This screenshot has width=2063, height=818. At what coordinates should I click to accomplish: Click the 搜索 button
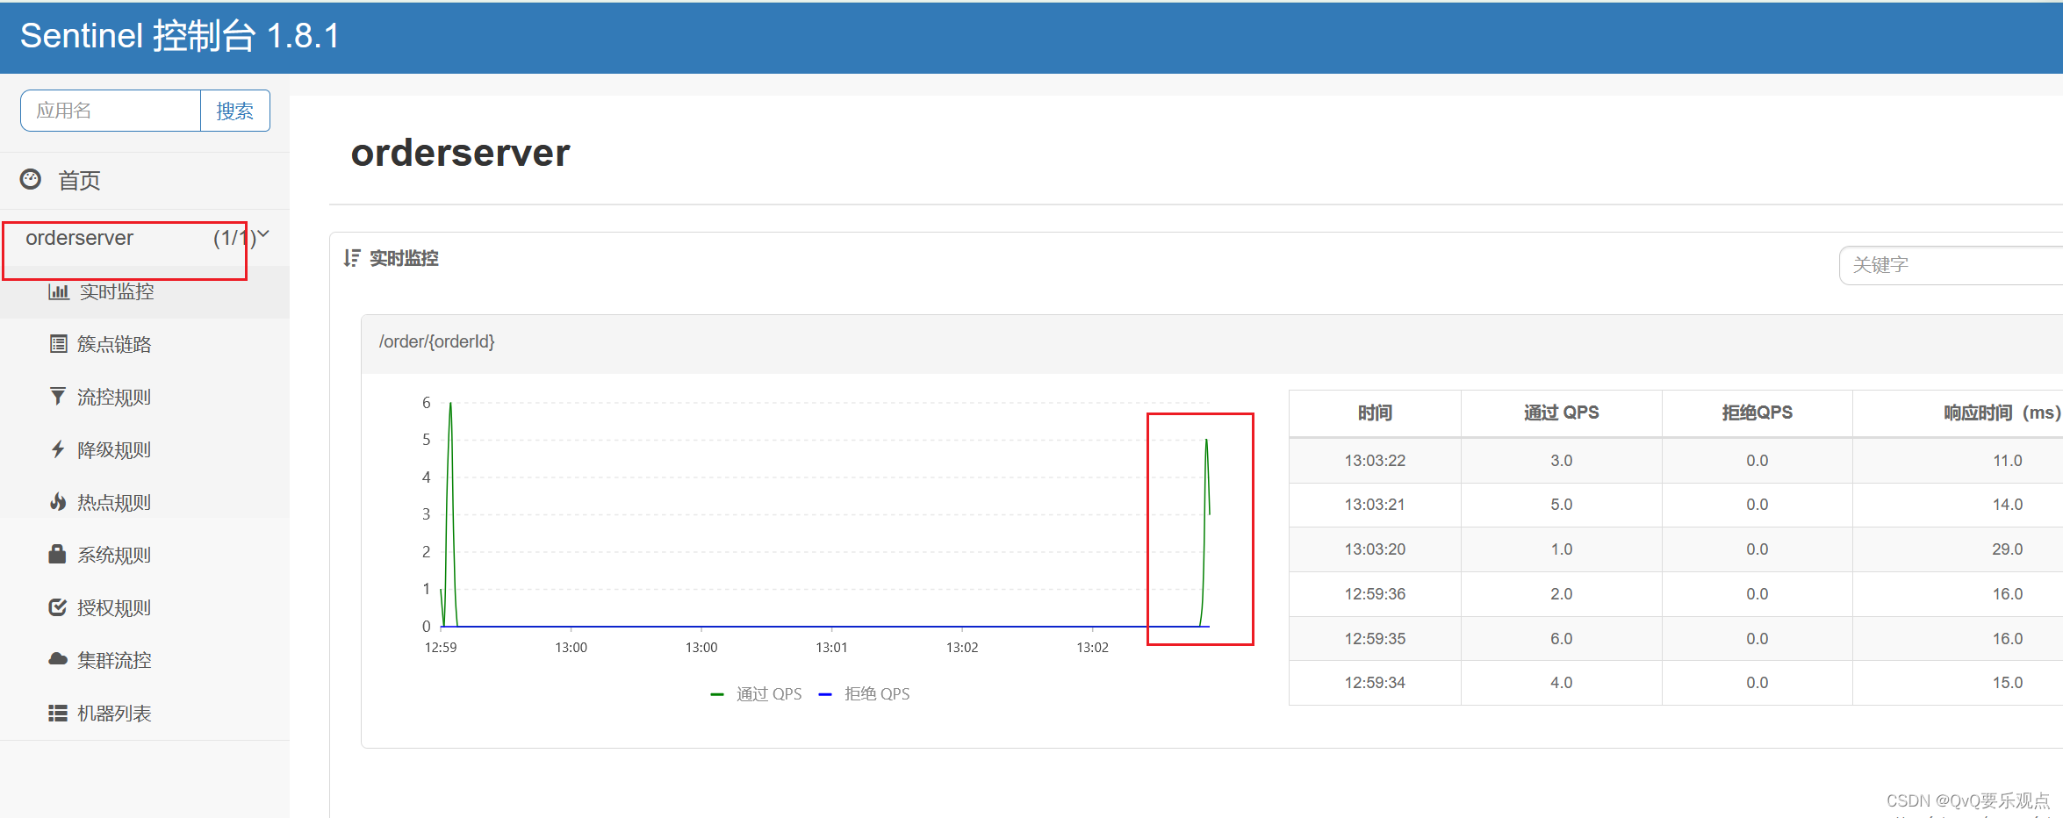pyautogui.click(x=235, y=111)
